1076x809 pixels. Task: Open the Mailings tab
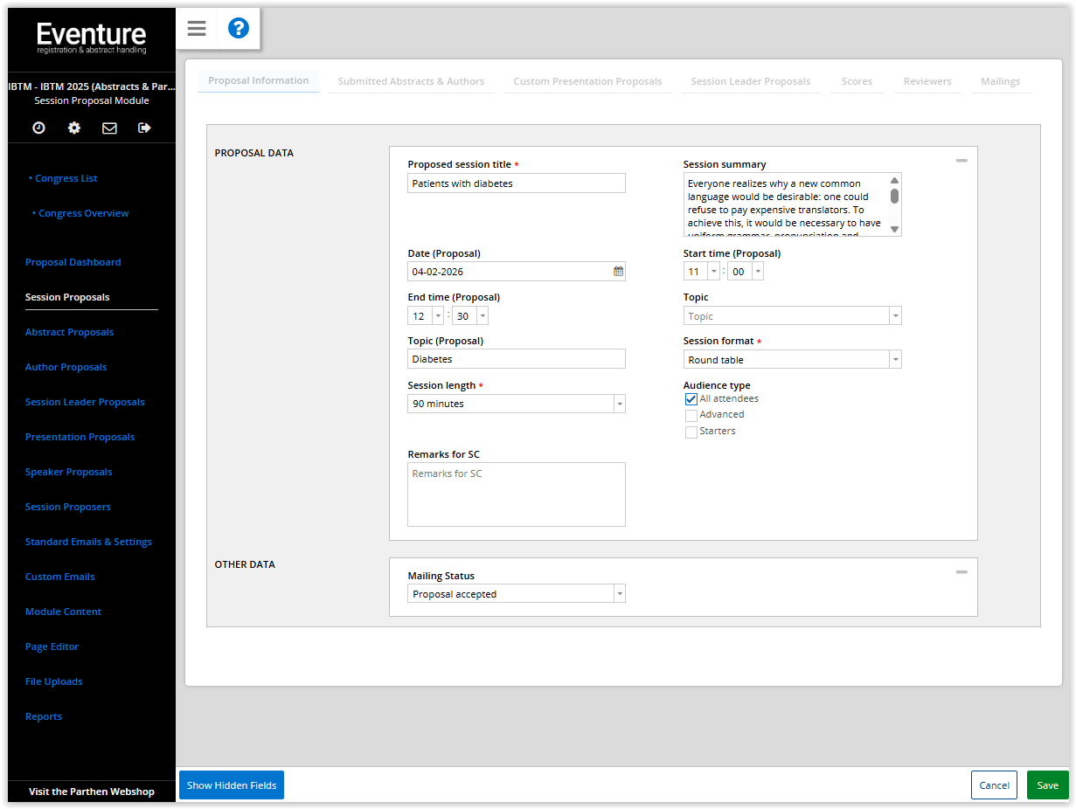pyautogui.click(x=1001, y=81)
